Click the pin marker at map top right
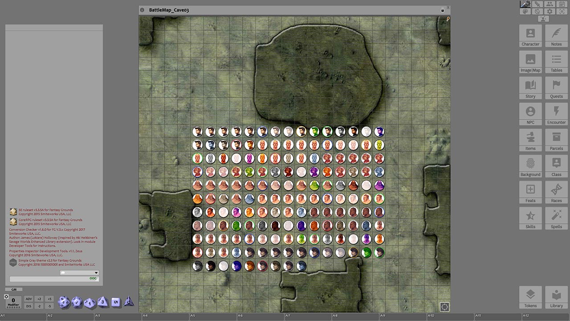Screen dimensions: 570x321 click(x=448, y=19)
